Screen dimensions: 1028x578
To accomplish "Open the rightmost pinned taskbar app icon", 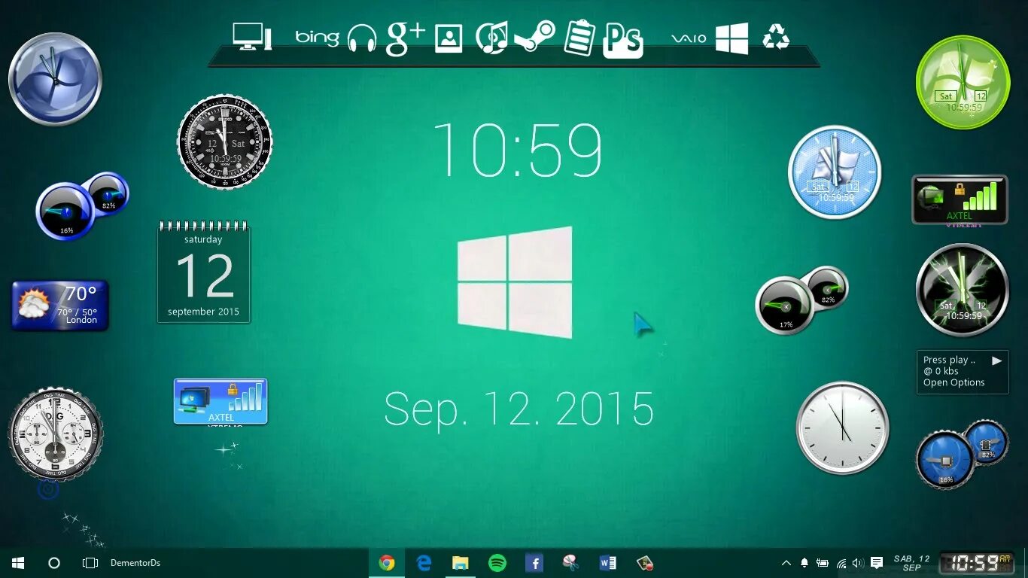I will 645,563.
